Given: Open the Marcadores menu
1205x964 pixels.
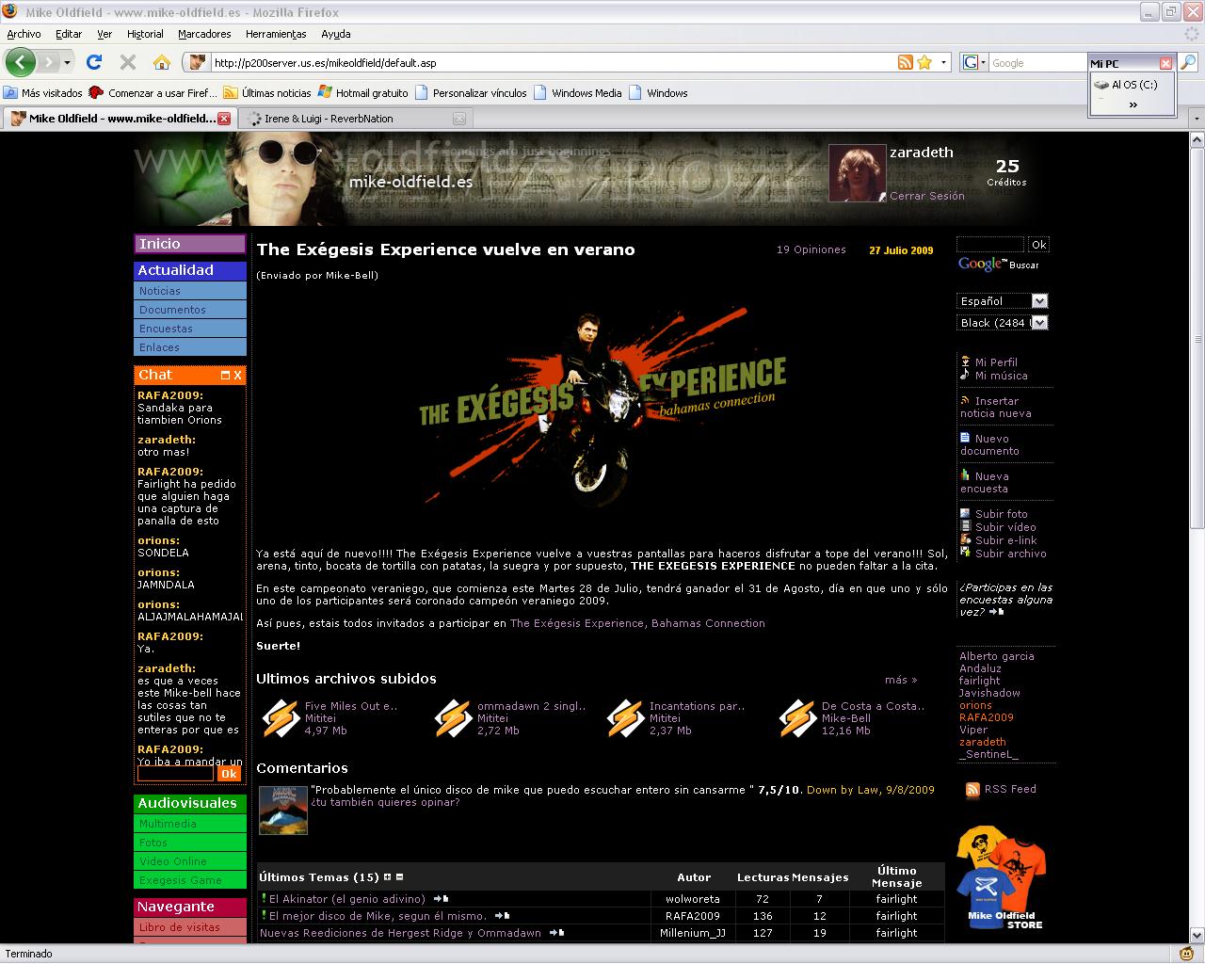Looking at the screenshot, I should click(x=204, y=34).
